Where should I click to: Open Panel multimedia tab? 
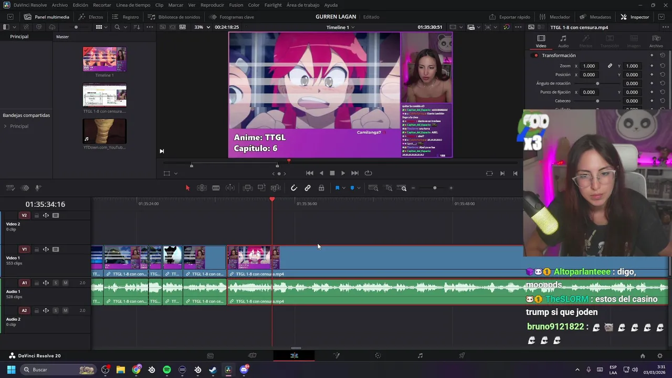[x=47, y=17]
